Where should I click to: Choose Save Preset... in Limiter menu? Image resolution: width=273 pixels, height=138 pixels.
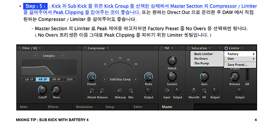coord(240,65)
